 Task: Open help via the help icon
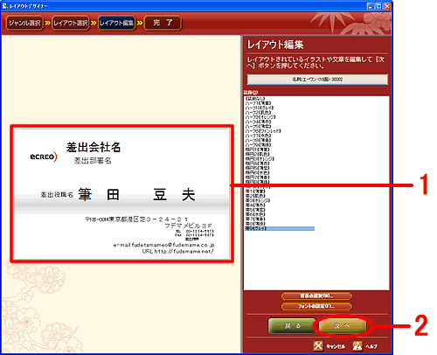coord(357,346)
